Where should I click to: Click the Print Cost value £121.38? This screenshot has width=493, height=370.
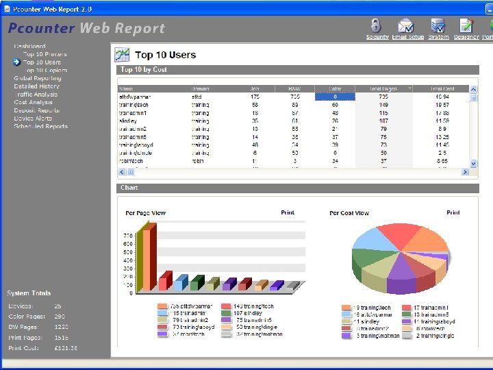click(66, 348)
